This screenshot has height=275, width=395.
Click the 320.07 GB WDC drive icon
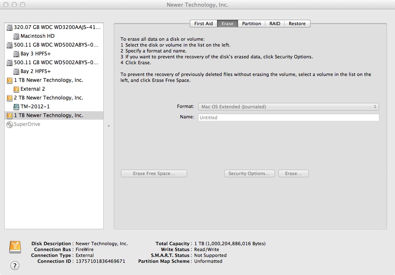click(10, 27)
